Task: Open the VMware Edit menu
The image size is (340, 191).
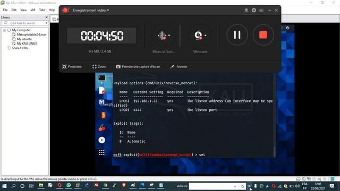Action: point(14,10)
